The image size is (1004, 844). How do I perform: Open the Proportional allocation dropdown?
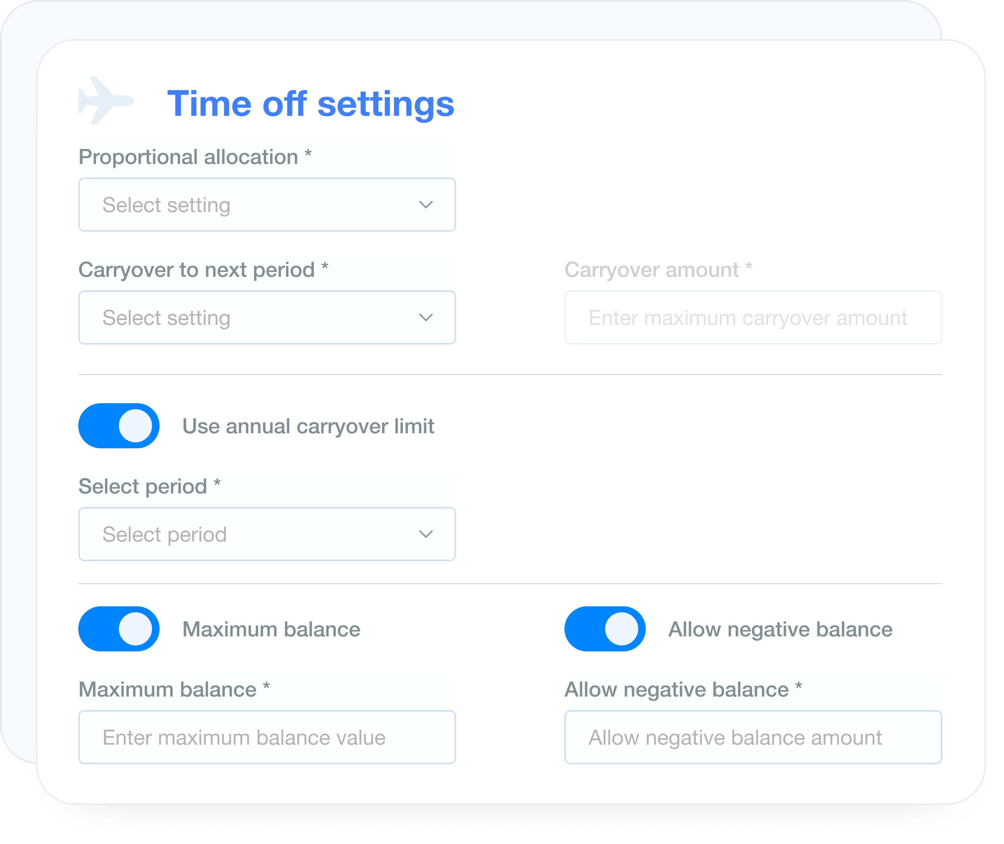[267, 205]
